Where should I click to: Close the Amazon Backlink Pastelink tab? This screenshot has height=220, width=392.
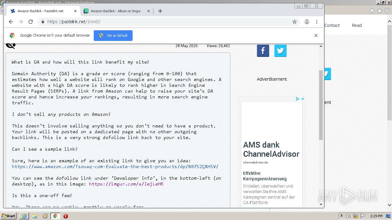75,11
